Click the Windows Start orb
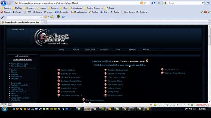211x118 pixels. (4, 109)
